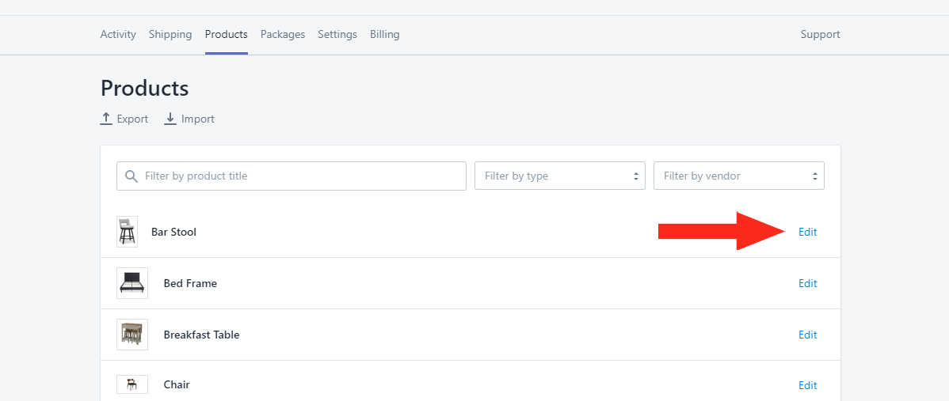Open the Support link
This screenshot has height=401, width=949.
tap(820, 35)
